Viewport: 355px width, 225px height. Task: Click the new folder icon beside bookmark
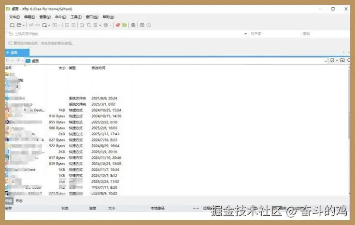pyautogui.click(x=342, y=60)
